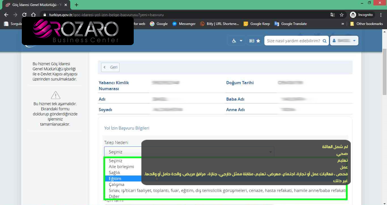Image resolution: width=387 pixels, height=205 pixels.
Task: Click the Baba Adı label
Action: 235,99
